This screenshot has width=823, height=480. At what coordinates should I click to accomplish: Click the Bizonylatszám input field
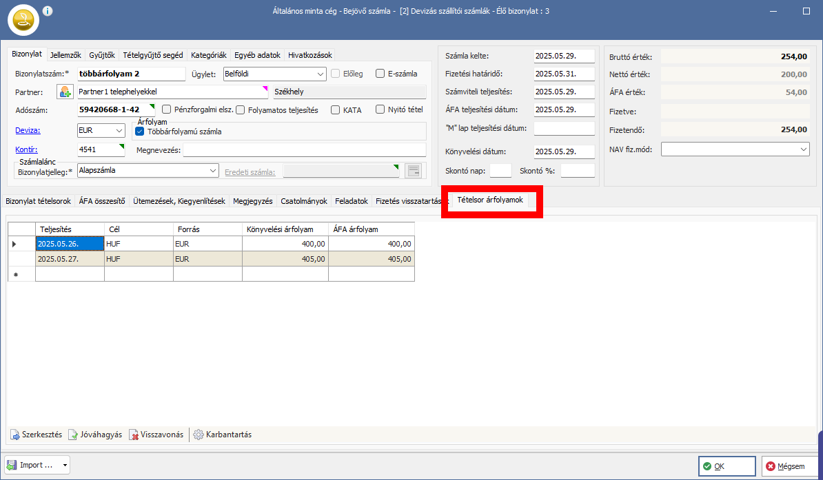(x=131, y=74)
